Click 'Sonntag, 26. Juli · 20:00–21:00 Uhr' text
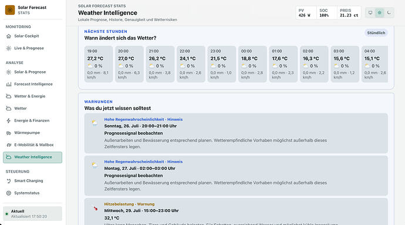This screenshot has width=405, height=225. 140,126
